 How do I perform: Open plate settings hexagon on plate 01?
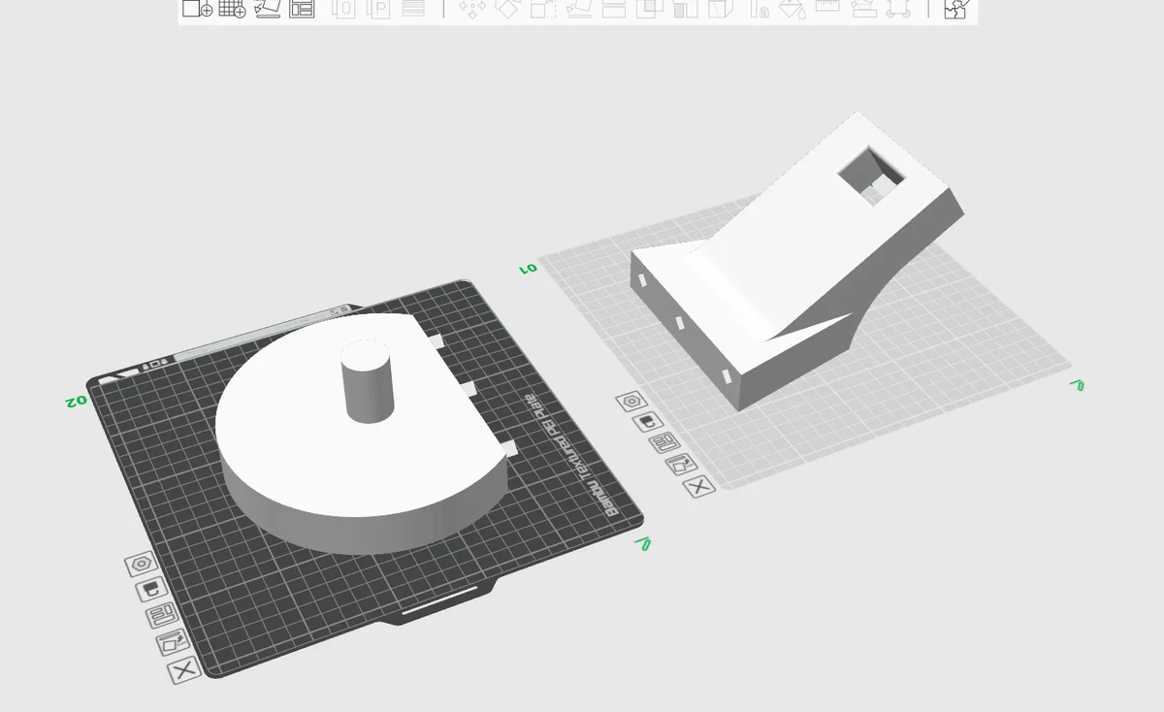click(631, 401)
